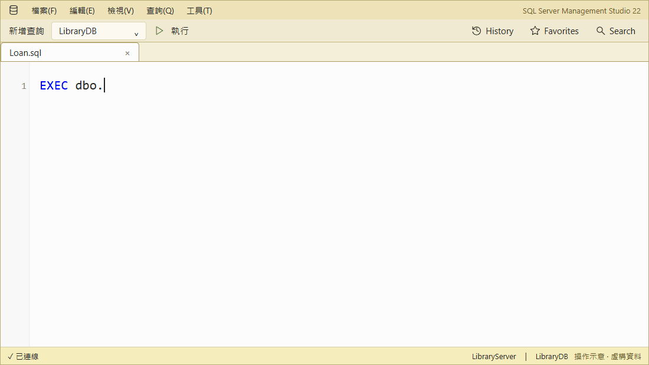Open the 檔案(F) menu
Screen dimensions: 649x365
pyautogui.click(x=44, y=11)
